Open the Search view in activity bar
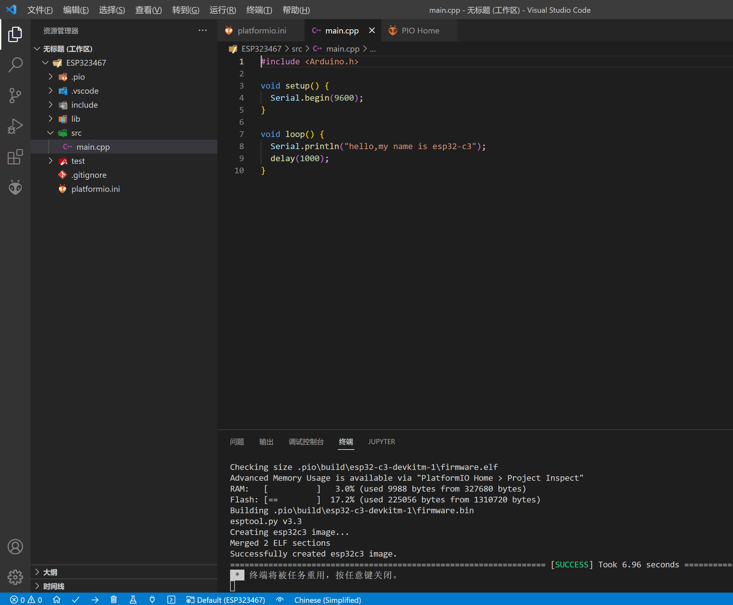 pyautogui.click(x=15, y=64)
